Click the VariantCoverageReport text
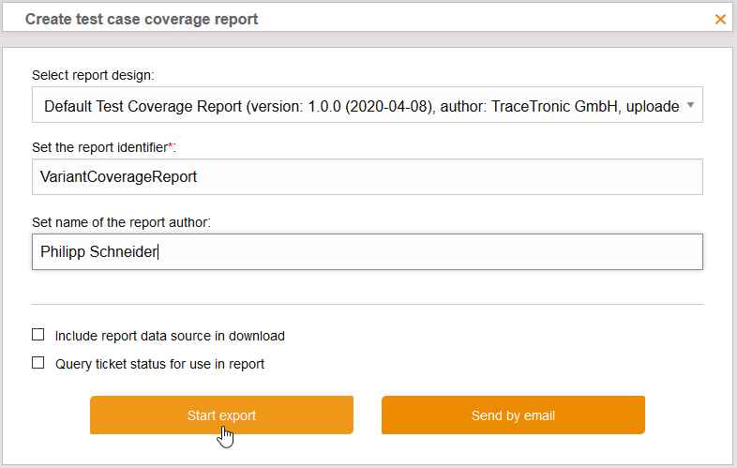Screen dimensions: 737x468 [x=118, y=176]
